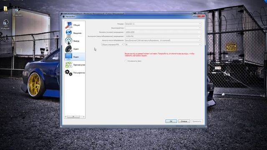Toggle the Отключить Aero checkbox
The height and width of the screenshot is (150, 267).
[126, 61]
